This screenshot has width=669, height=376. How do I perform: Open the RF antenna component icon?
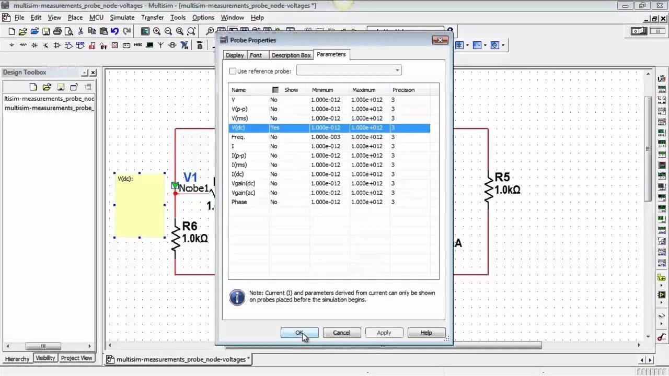(160, 45)
